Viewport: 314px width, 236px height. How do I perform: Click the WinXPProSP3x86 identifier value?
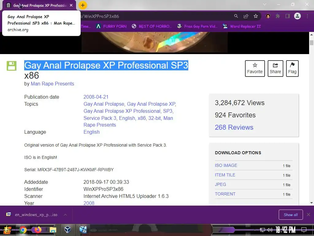(x=103, y=189)
